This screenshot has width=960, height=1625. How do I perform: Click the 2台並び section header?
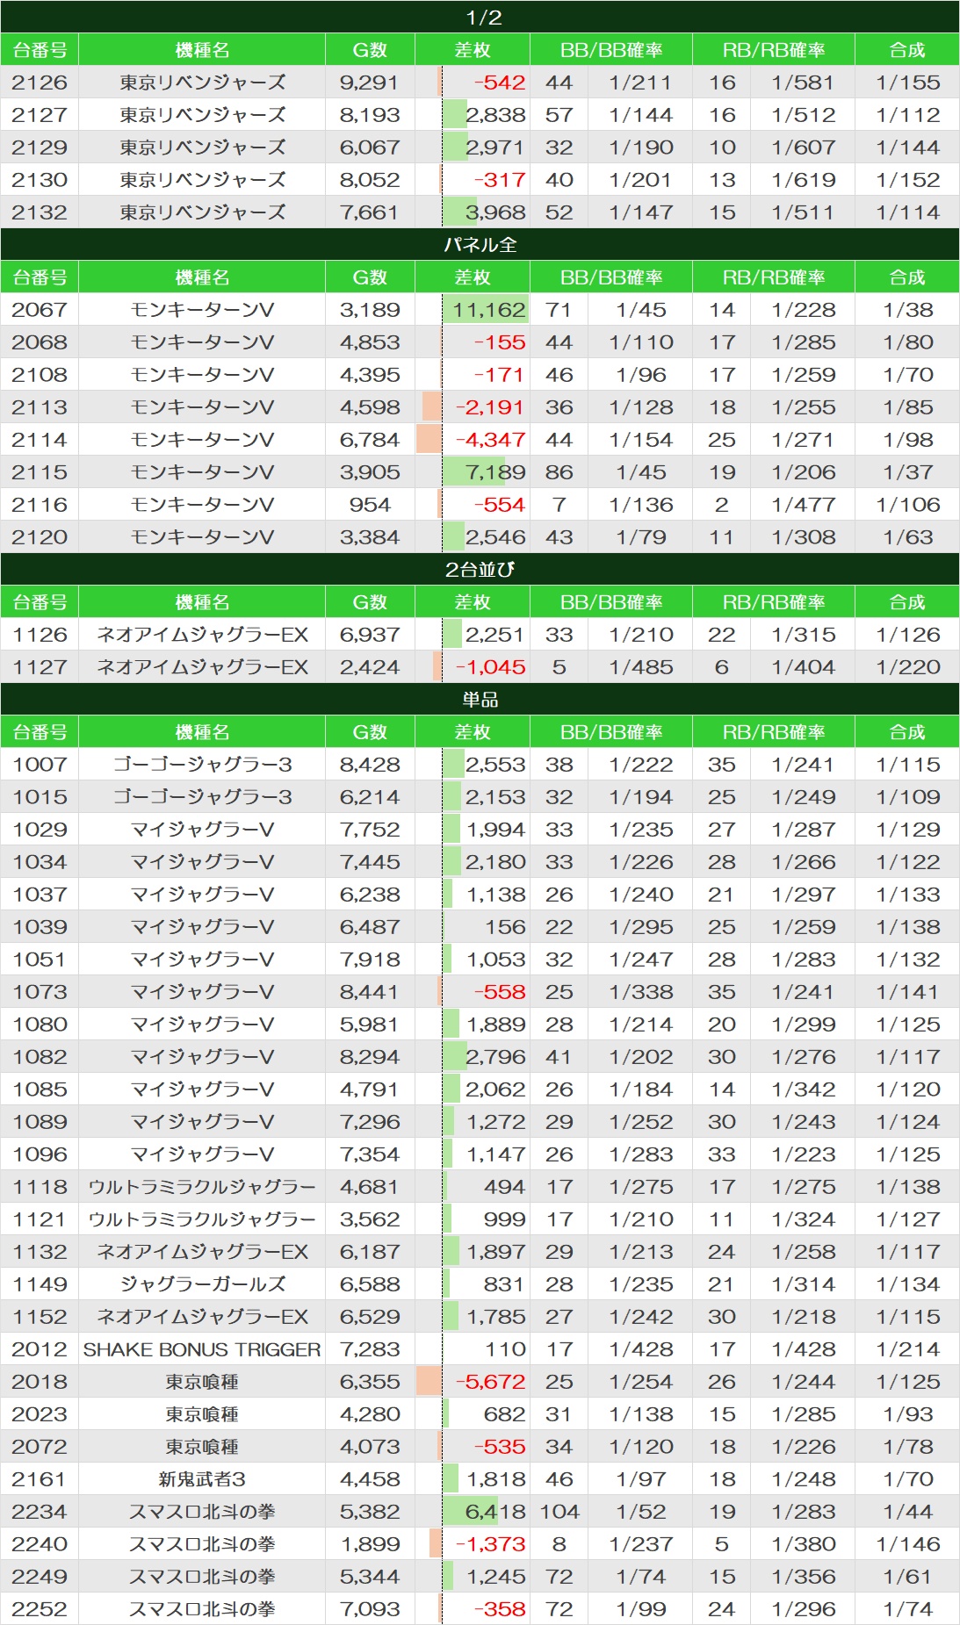point(480,569)
